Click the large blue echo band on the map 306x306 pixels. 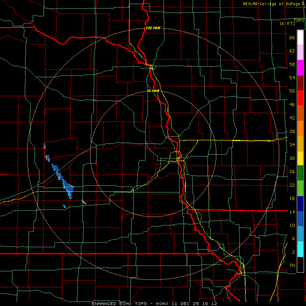coord(64,182)
